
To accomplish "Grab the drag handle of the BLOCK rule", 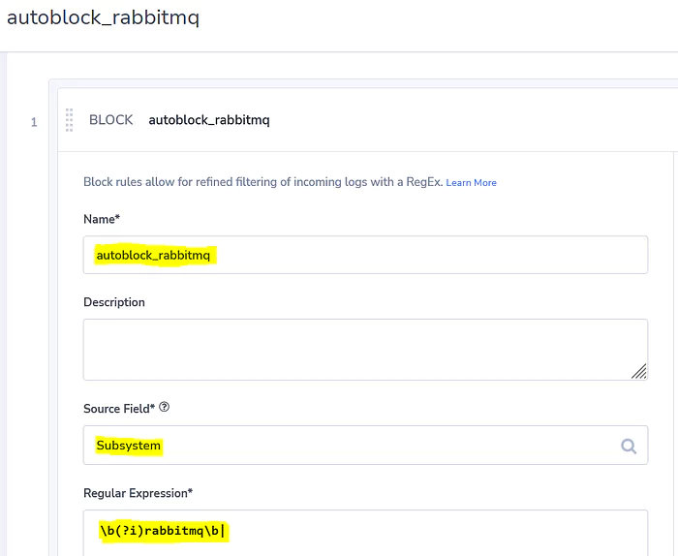I will pyautogui.click(x=69, y=120).
